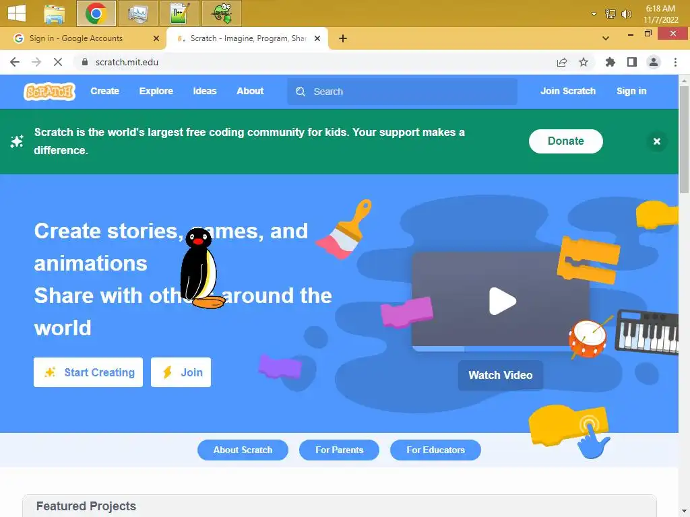Screen dimensions: 690x517
Task: Click Join Scratch in the navbar
Action: (567, 91)
